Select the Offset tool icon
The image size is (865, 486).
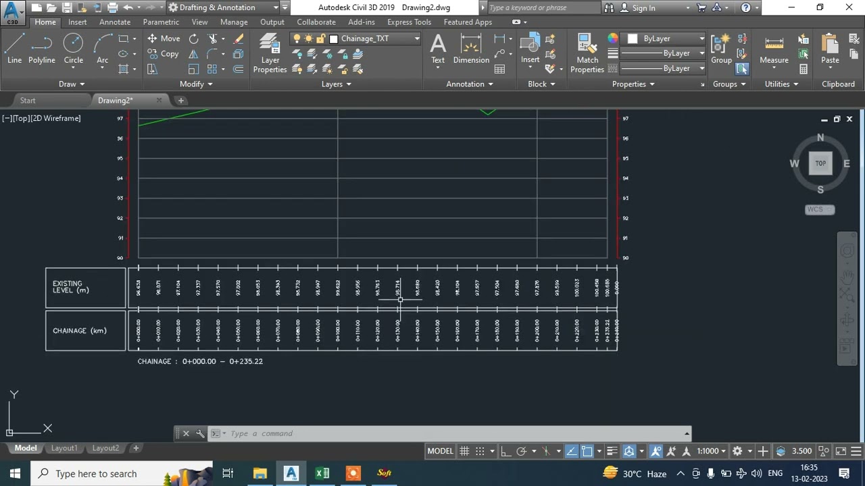click(239, 69)
